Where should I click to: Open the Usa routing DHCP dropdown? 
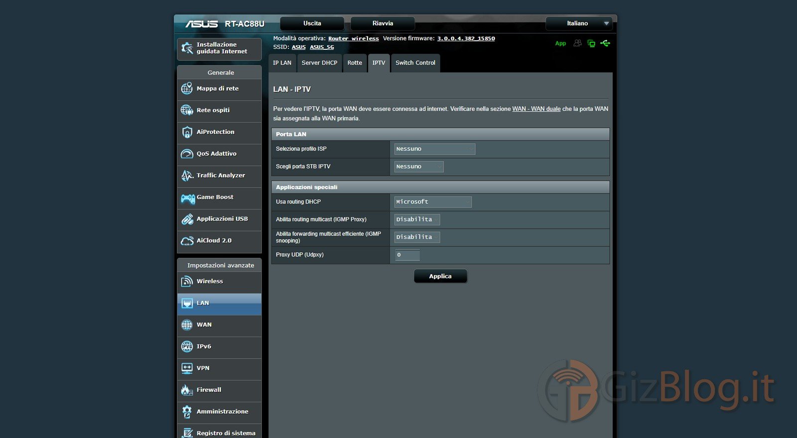point(433,202)
